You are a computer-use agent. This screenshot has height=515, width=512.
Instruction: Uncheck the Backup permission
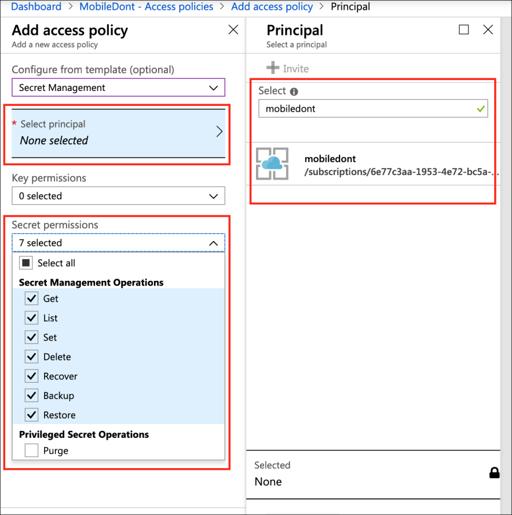point(31,395)
